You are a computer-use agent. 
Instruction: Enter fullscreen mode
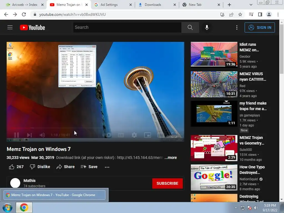pyautogui.click(x=174, y=135)
